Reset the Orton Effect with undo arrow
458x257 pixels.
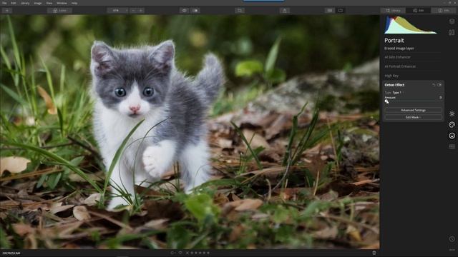(x=434, y=85)
